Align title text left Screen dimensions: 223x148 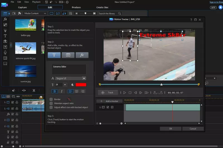pyautogui.click(x=70, y=91)
